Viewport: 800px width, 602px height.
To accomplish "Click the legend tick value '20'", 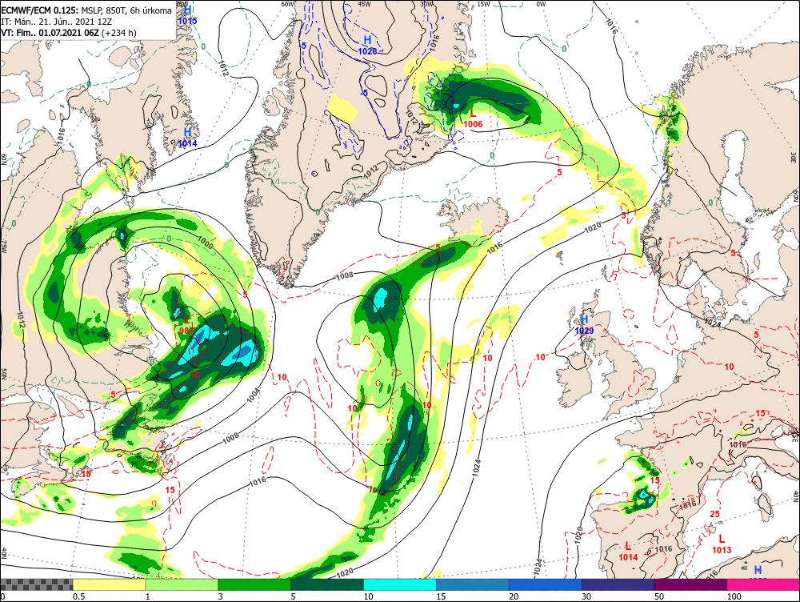I will coord(514,596).
